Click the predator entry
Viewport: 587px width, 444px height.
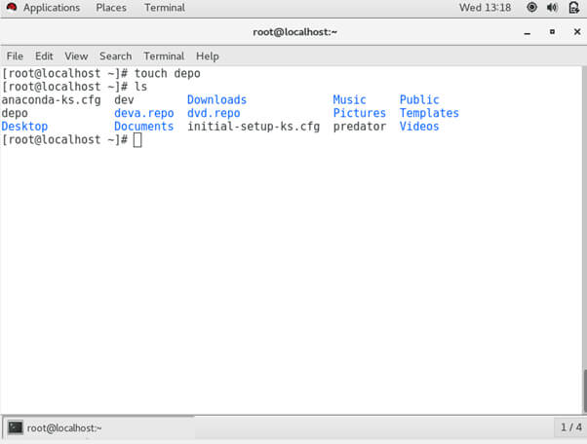pos(360,127)
